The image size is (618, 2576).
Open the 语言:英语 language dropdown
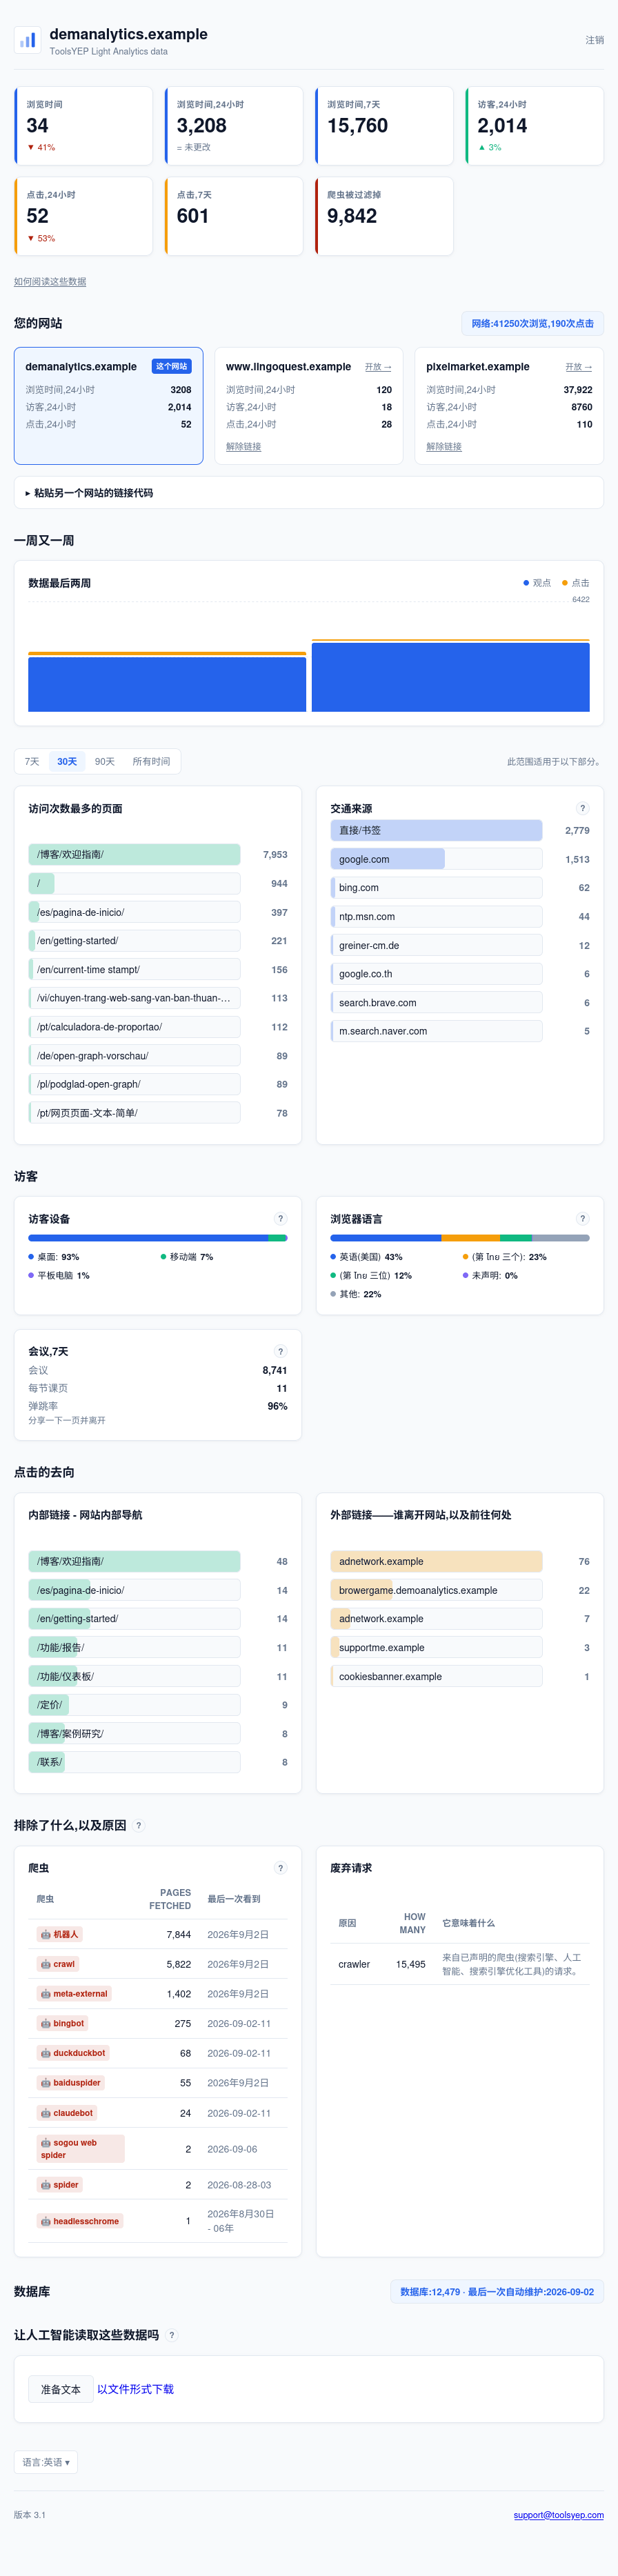coord(46,2462)
